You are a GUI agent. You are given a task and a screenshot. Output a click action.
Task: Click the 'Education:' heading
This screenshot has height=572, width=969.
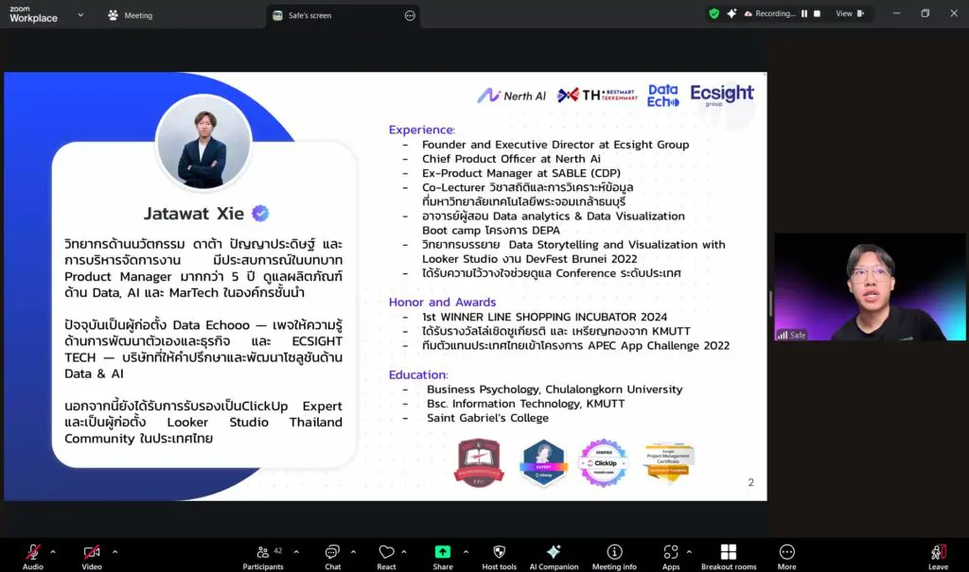[418, 375]
